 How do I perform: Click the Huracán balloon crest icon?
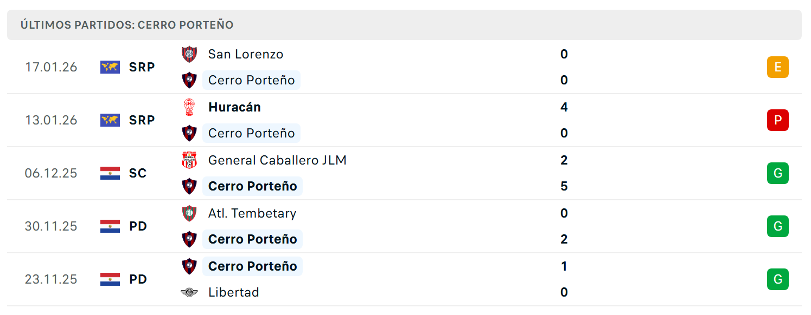point(189,107)
